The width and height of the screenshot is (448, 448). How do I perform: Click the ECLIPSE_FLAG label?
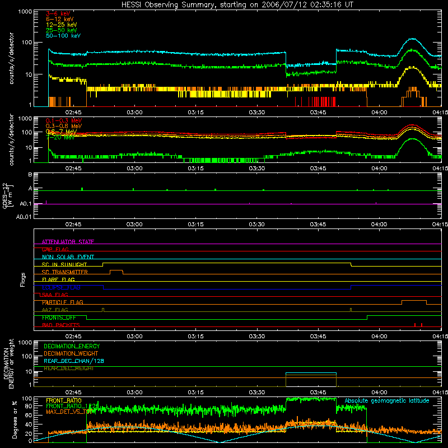tap(61, 287)
